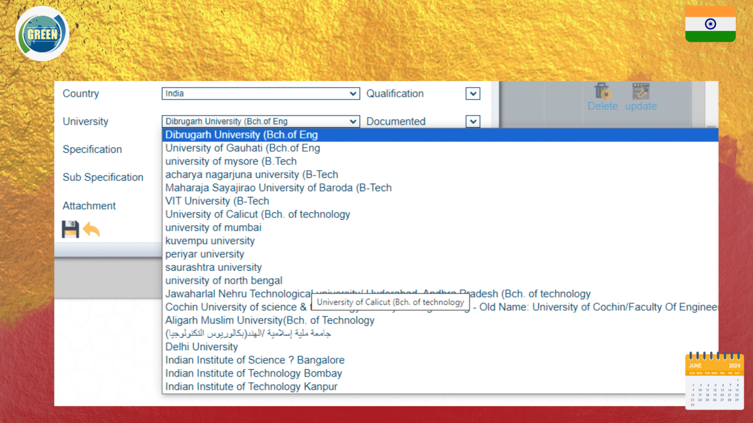Choose university of mumbai option
The image size is (753, 423).
pos(440,227)
